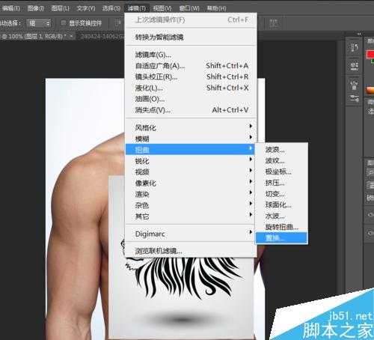This screenshot has width=374, height=340.
Task: Select 切变... shear filter
Action: [282, 194]
